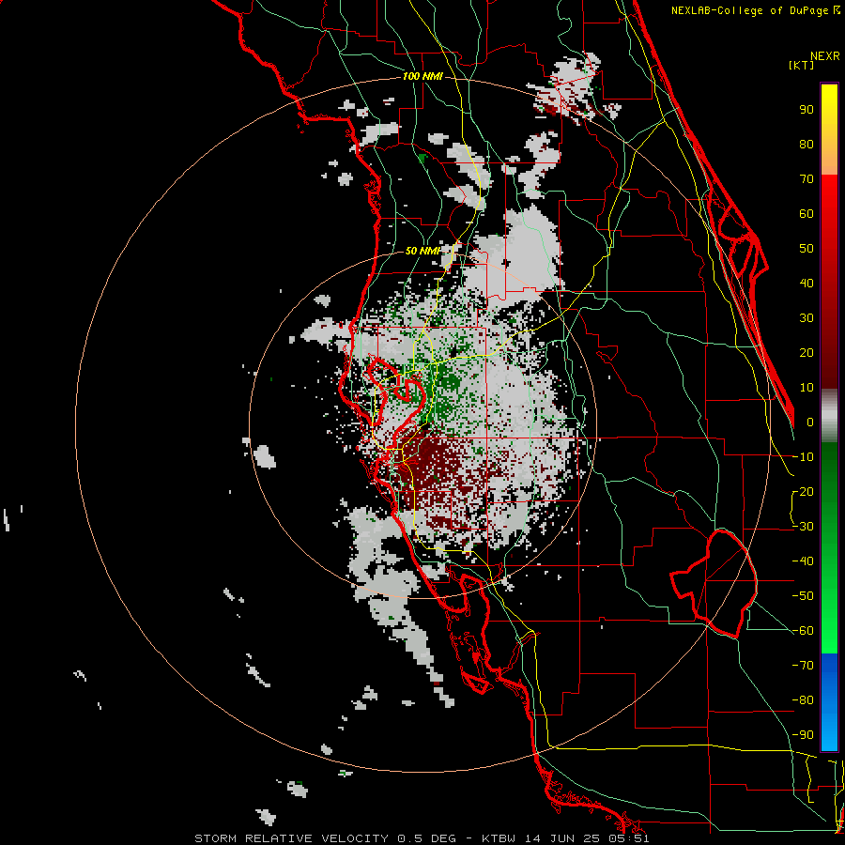Click the 05:51 timestamp in the bottom caption
Viewport: 845px width, 845px height.
click(x=627, y=838)
